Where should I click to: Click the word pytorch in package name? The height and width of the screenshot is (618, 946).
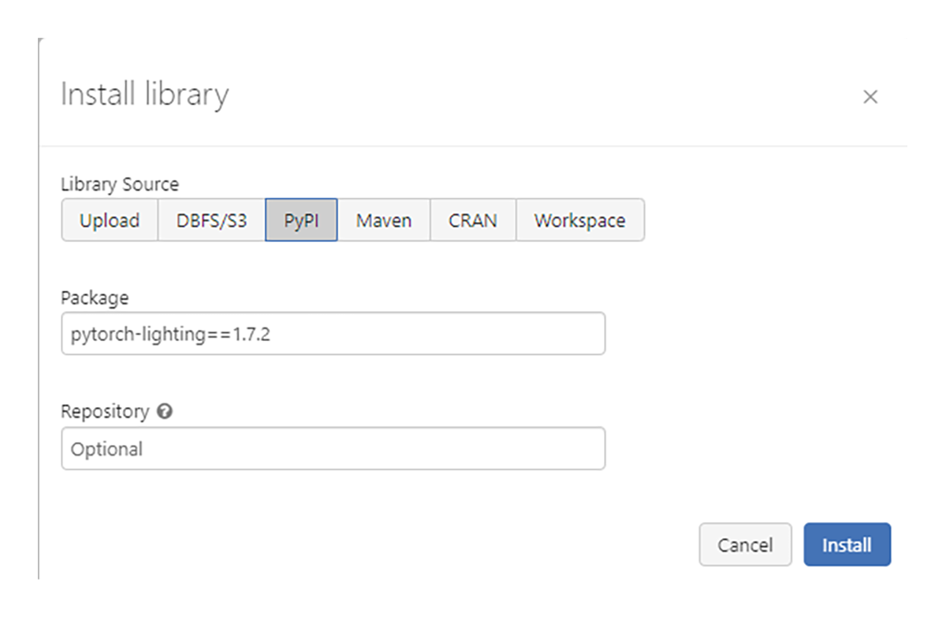(96, 335)
